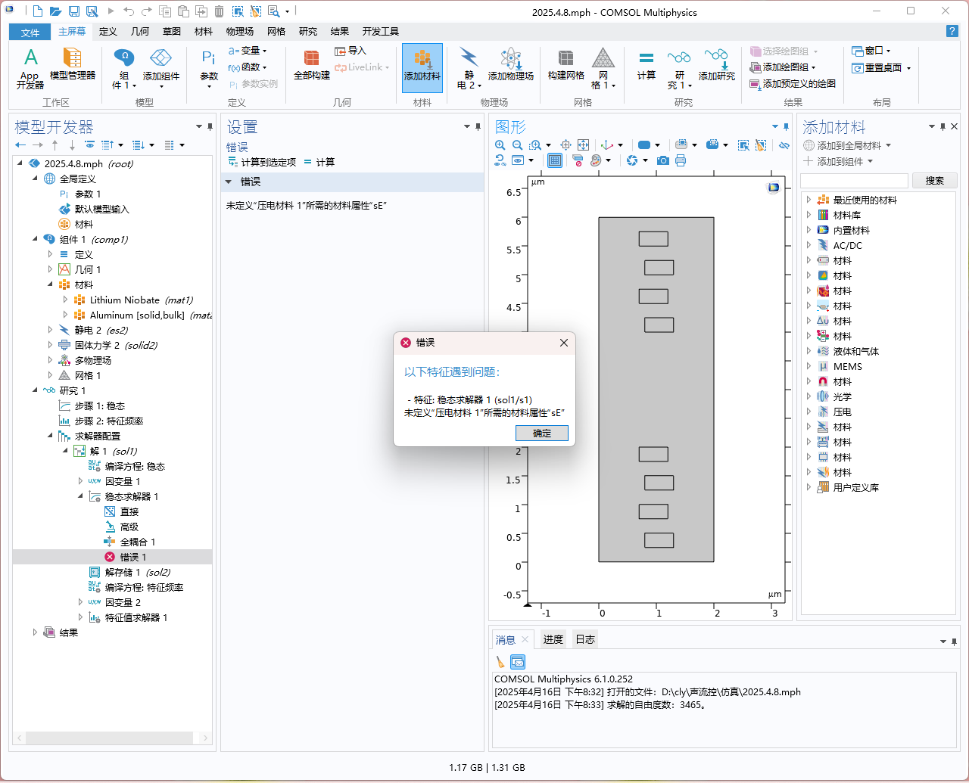Expand the 材料库 category in 添加材料
Image resolution: width=969 pixels, height=783 pixels.
pyautogui.click(x=809, y=215)
